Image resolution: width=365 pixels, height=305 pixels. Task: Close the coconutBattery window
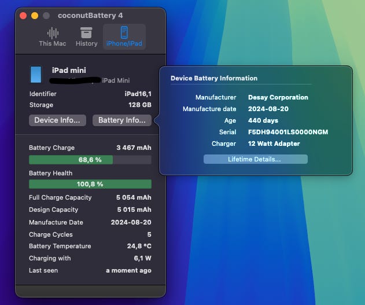point(23,16)
